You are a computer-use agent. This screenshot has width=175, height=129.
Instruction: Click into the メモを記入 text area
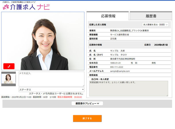pos(51,79)
